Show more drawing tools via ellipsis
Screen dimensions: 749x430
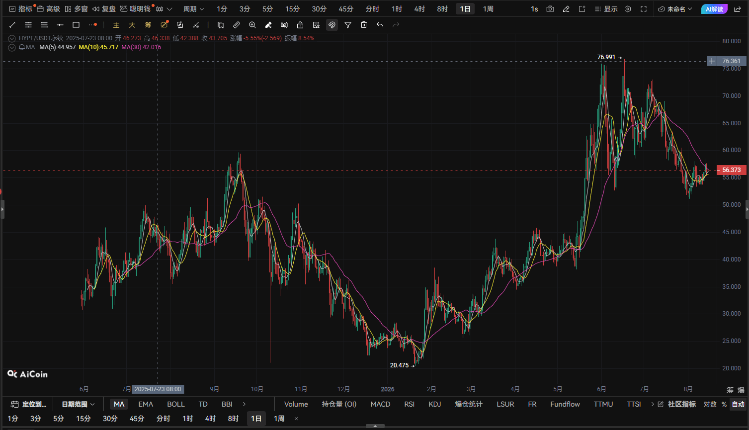point(93,25)
